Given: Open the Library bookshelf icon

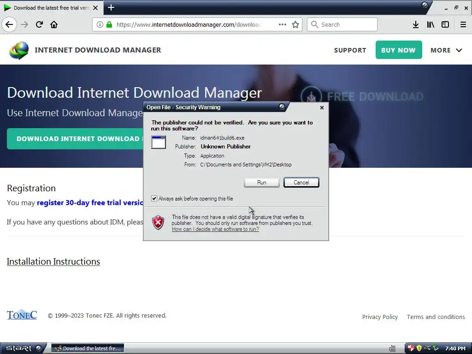Looking at the screenshot, I should pyautogui.click(x=431, y=24).
